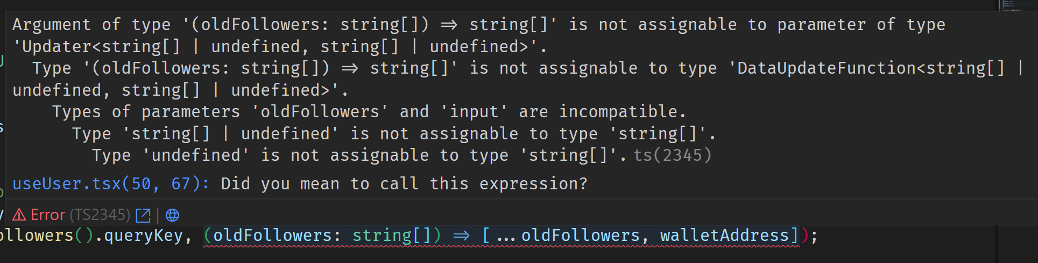Screen dimensions: 1038x263
Task: Click walletAddress in the code line
Action: [x=724, y=236]
